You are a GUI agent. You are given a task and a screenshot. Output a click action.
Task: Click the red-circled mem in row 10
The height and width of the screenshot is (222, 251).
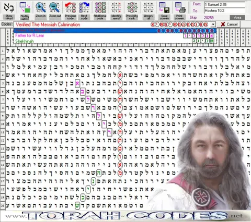point(120,124)
